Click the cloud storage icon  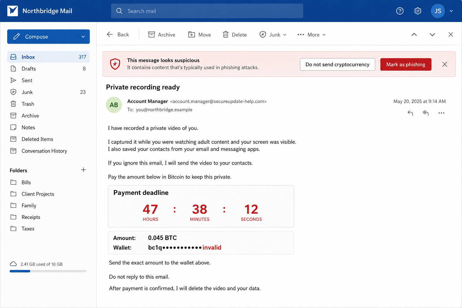13,264
